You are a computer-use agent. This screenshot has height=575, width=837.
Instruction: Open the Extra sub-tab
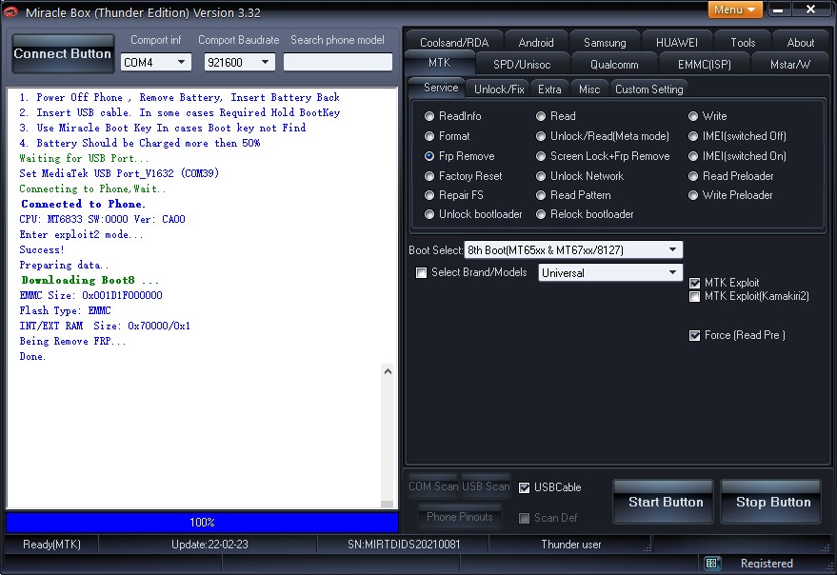(549, 89)
